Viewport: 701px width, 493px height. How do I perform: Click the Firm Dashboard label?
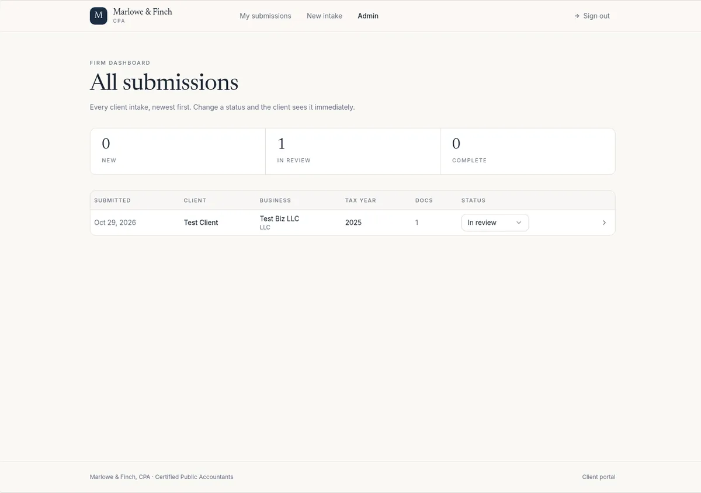coord(120,63)
